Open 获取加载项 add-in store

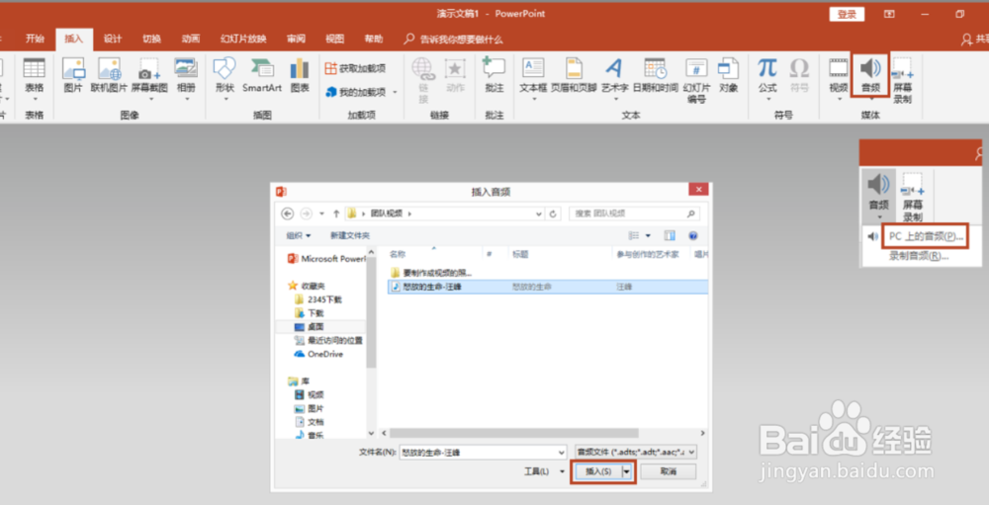355,68
